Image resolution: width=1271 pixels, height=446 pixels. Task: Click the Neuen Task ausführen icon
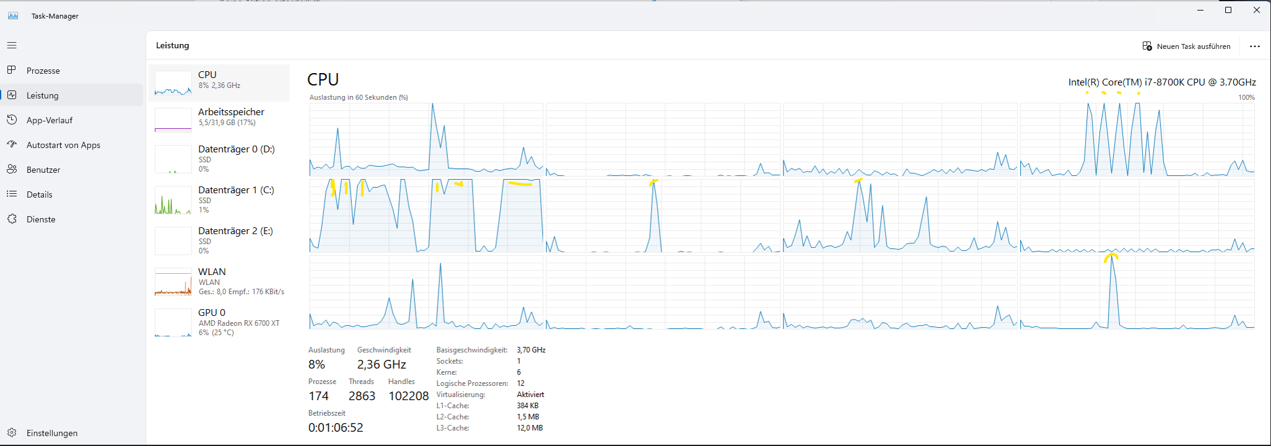tap(1147, 46)
